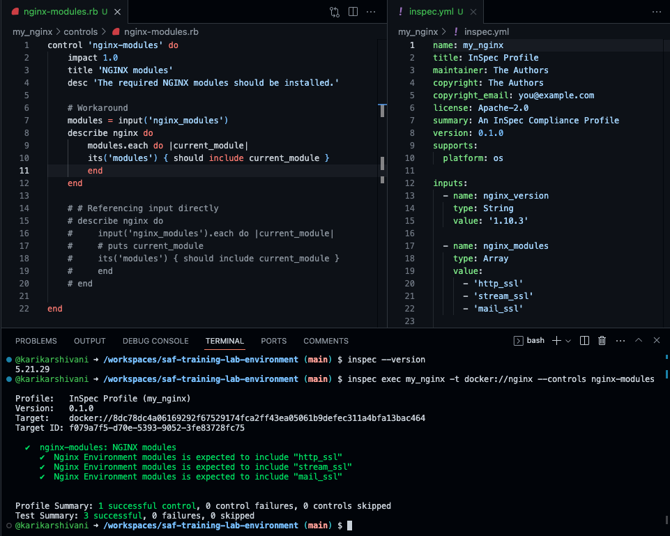Image resolution: width=670 pixels, height=536 pixels.
Task: Open the COMMENTS view
Action: point(326,340)
